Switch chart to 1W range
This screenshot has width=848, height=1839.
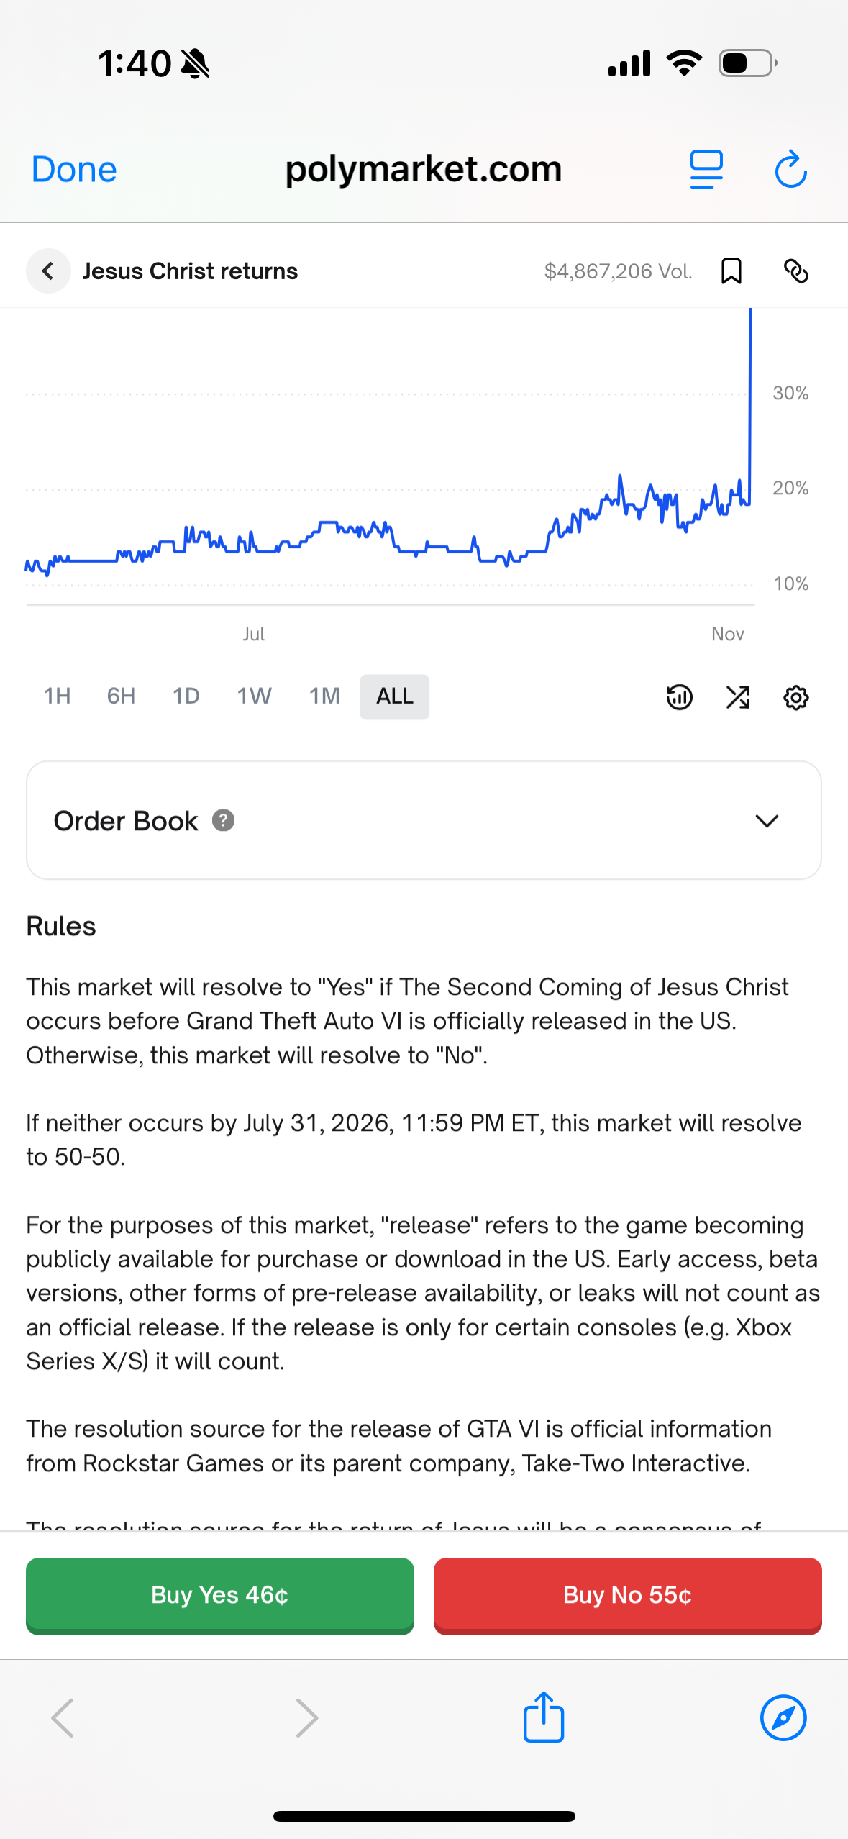coord(254,696)
